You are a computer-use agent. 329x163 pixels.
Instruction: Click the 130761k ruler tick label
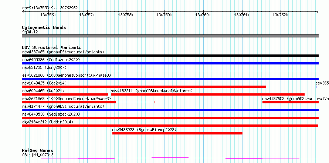(x=242, y=15)
